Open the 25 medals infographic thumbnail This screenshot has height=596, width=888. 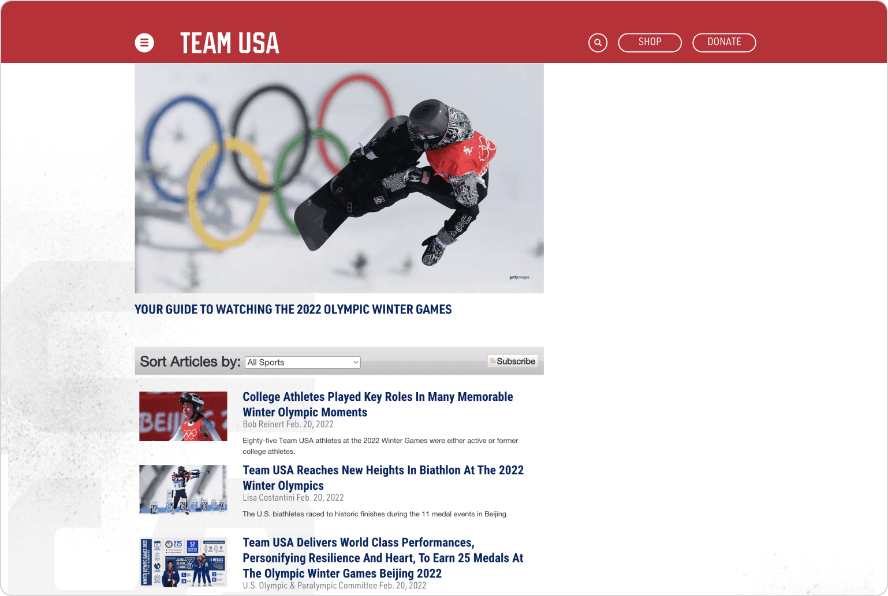pyautogui.click(x=183, y=563)
